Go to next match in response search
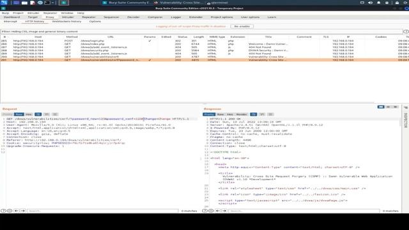409x230 pixels. [224, 211]
